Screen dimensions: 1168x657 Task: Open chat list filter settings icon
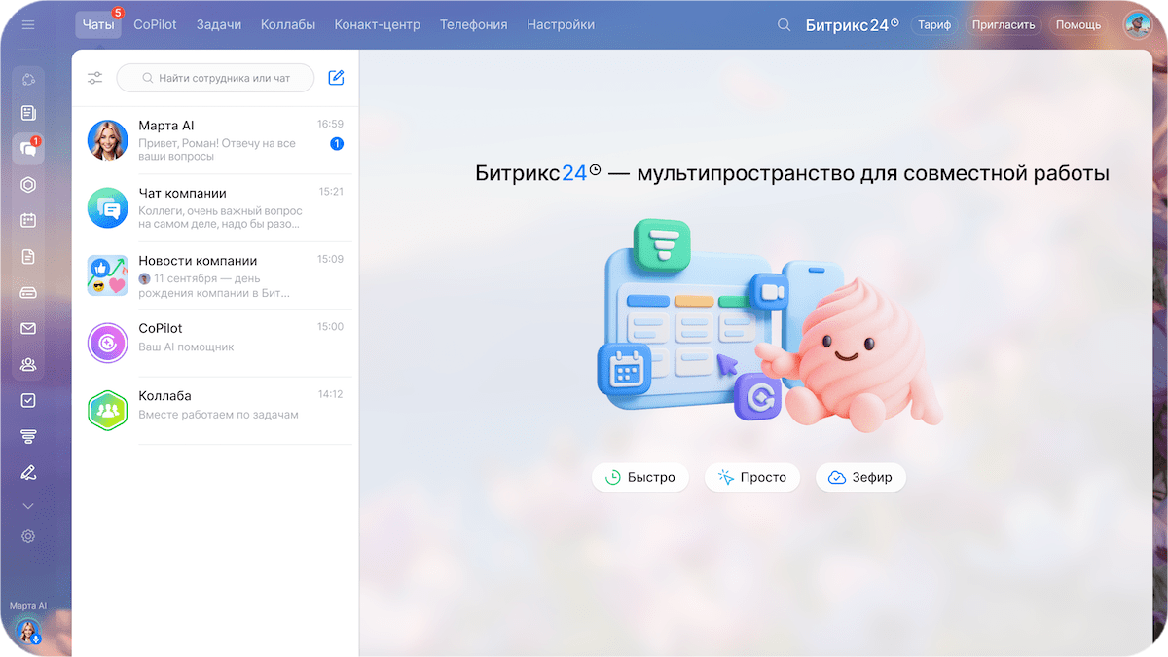(94, 78)
